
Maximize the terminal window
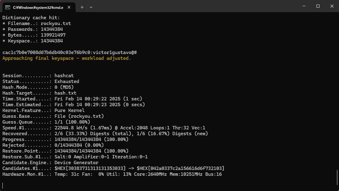318,6
